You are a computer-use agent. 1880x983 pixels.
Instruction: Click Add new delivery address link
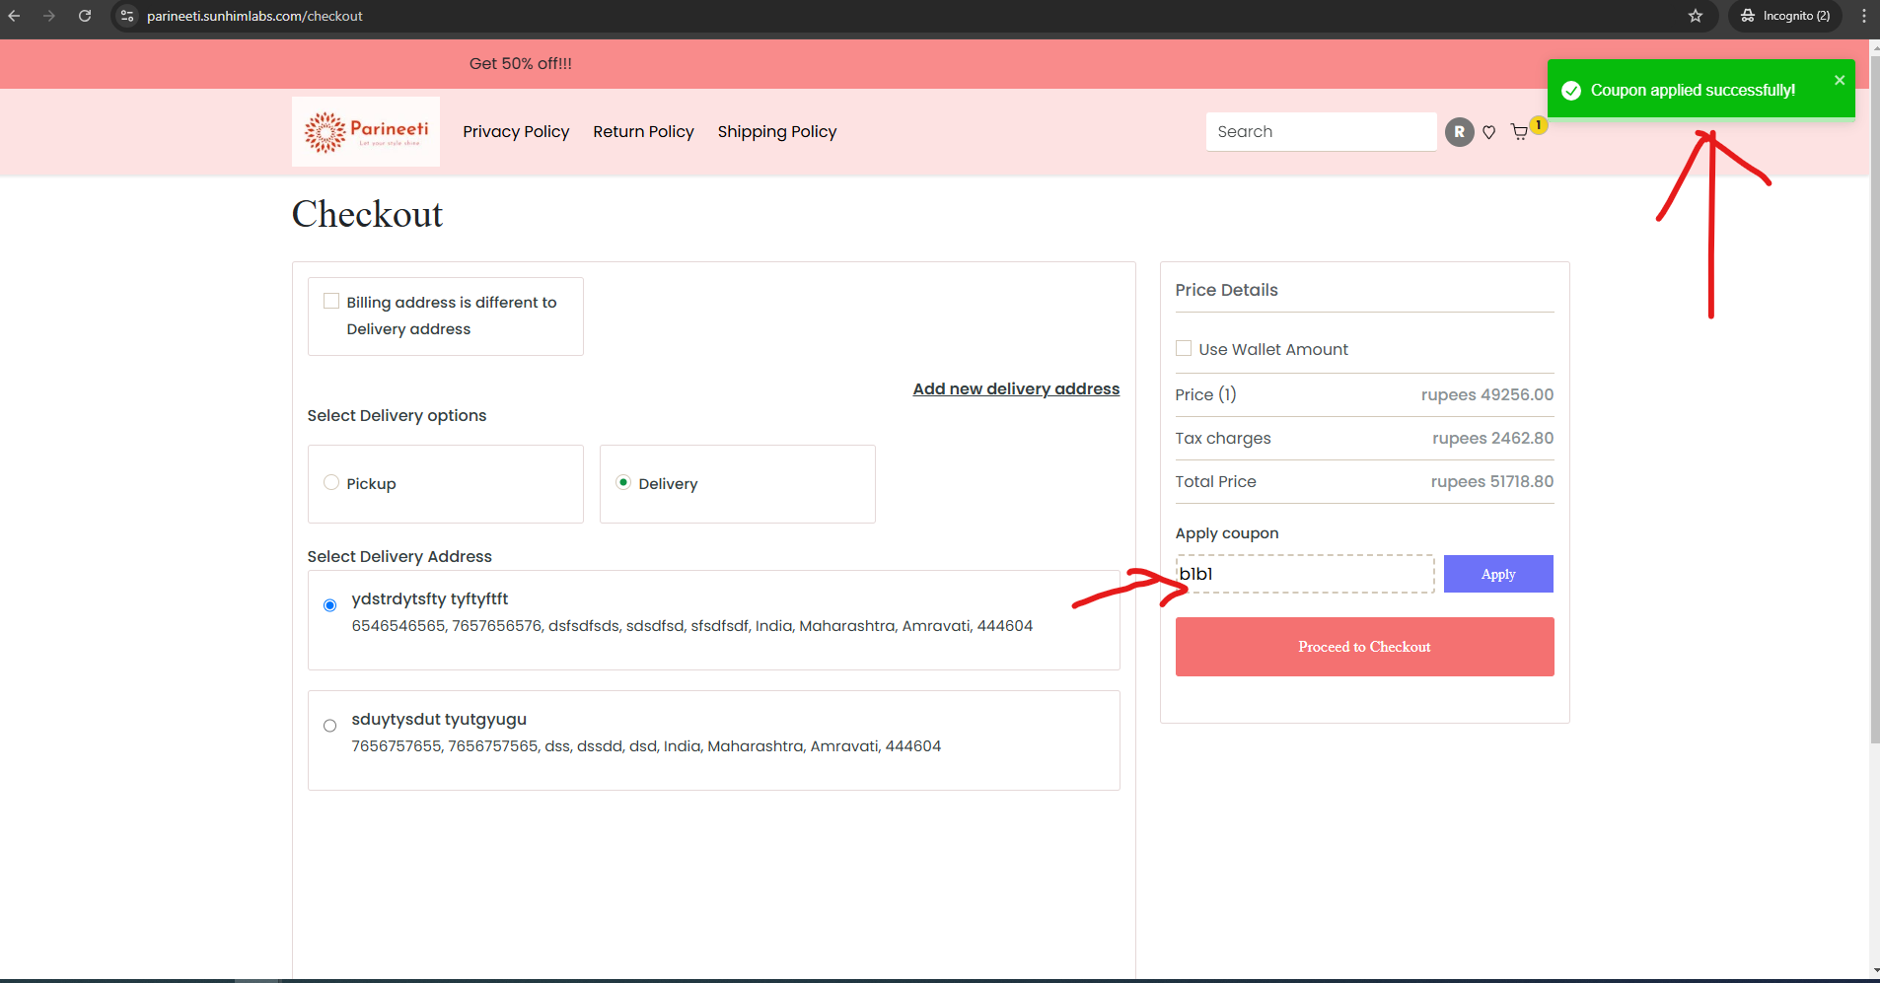(x=1016, y=388)
